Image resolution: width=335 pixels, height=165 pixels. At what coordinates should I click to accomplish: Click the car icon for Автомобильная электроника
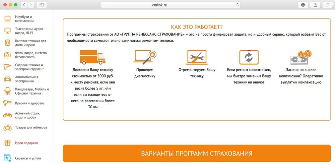click(x=7, y=79)
